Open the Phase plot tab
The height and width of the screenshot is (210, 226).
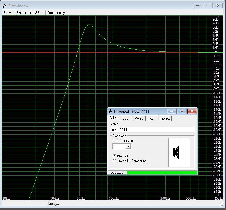coord(24,13)
